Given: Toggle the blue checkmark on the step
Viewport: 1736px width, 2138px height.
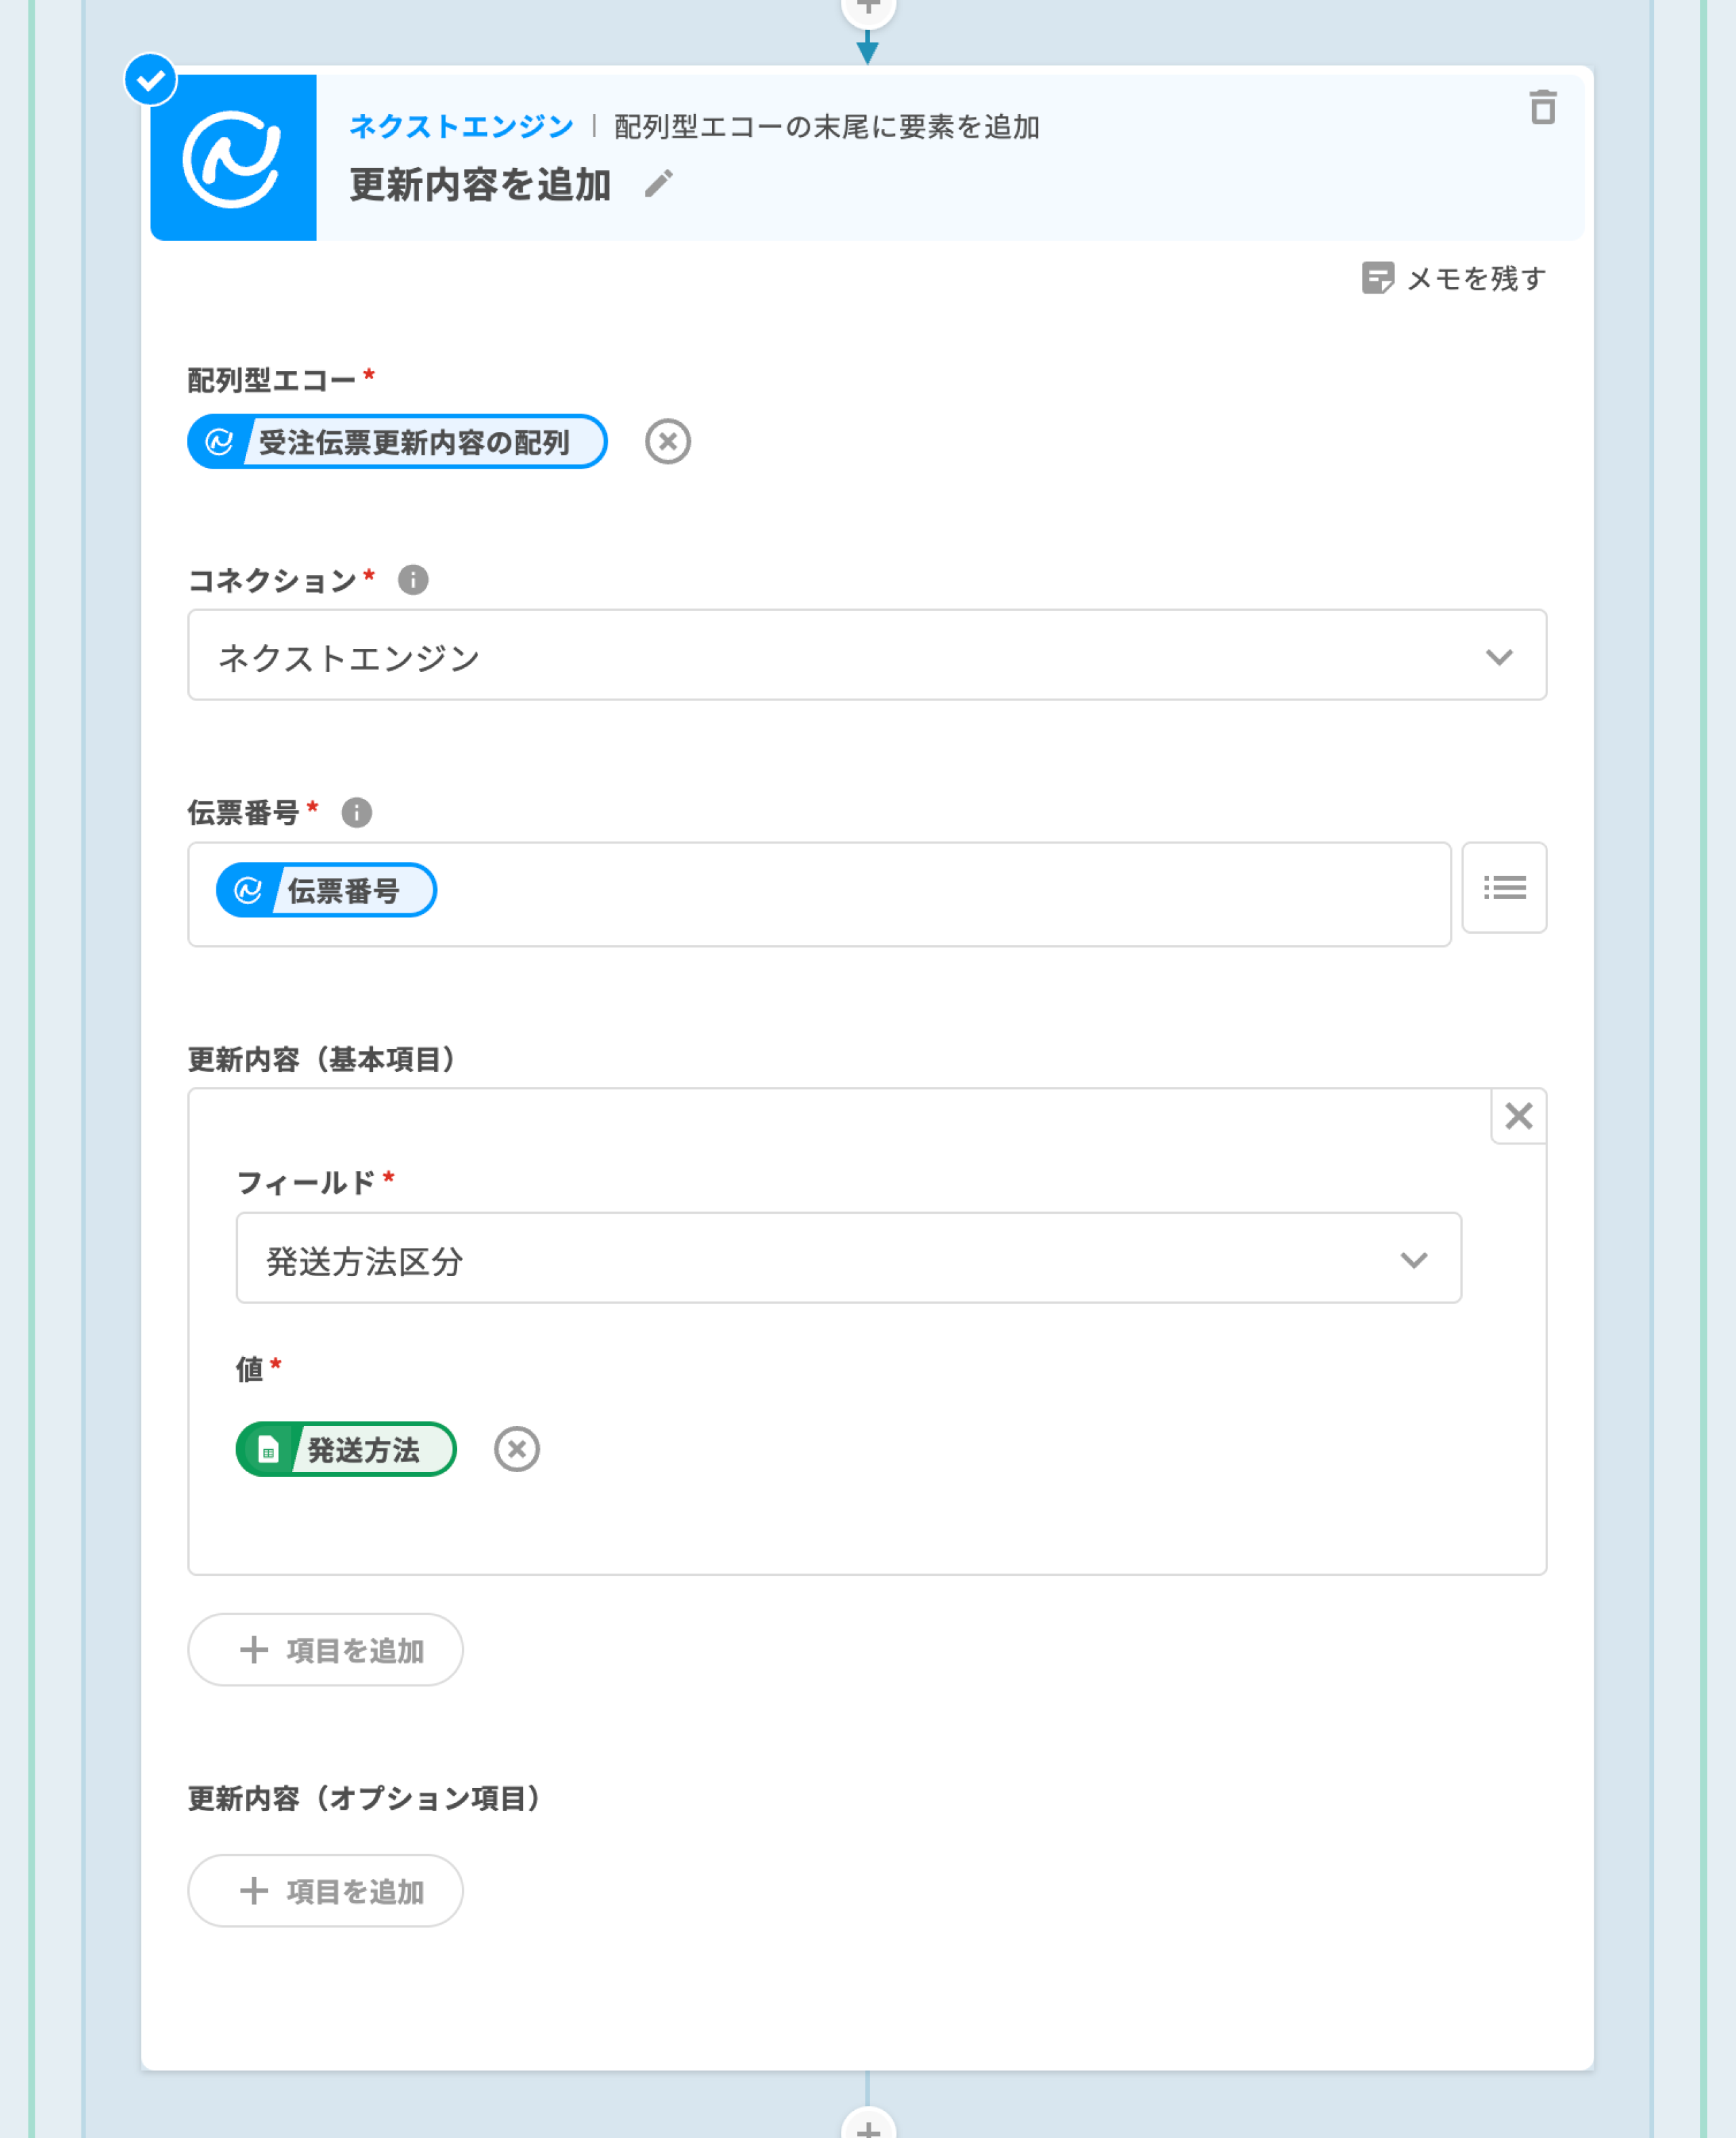Looking at the screenshot, I should point(151,80).
